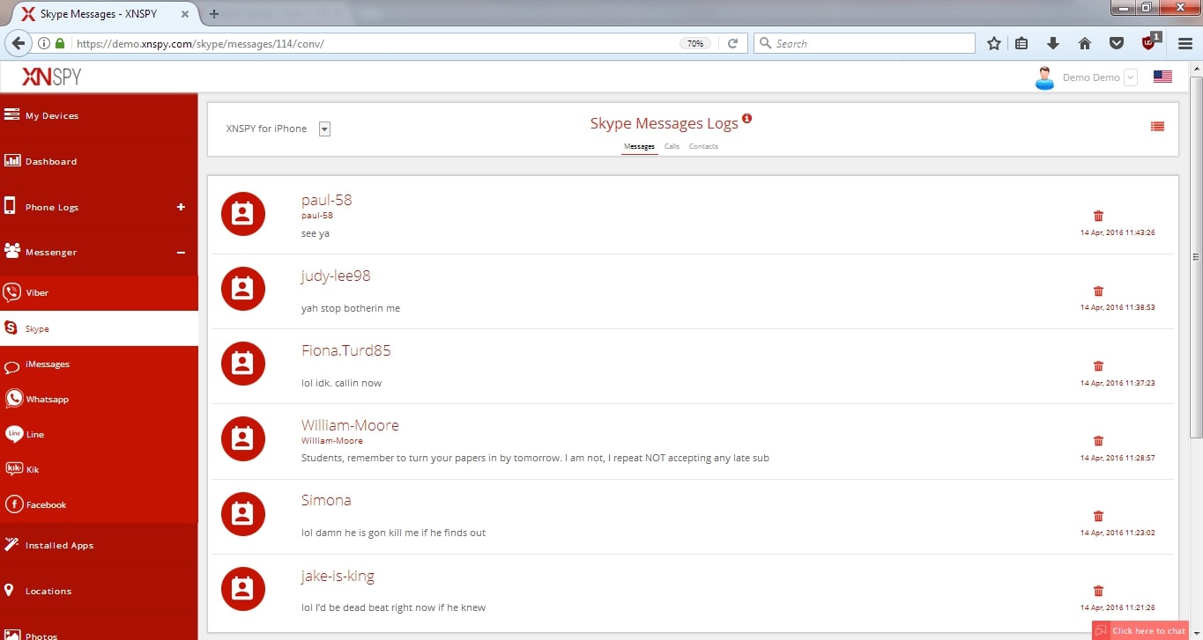Open Line in the sidebar
Image resolution: width=1203 pixels, height=640 pixels.
pos(99,434)
